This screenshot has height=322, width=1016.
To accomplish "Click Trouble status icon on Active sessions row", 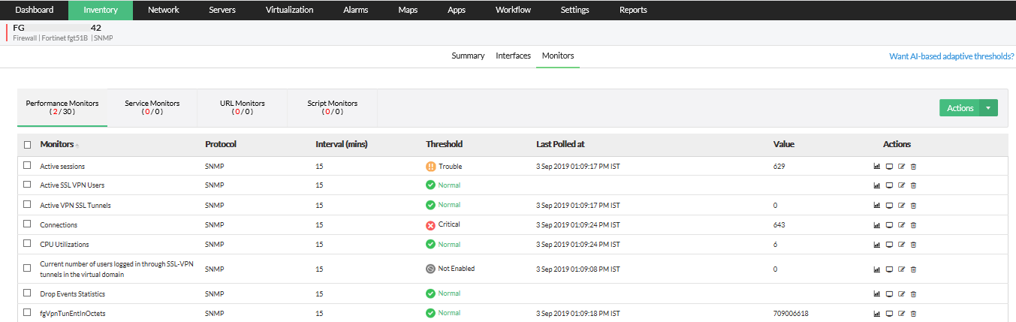I will click(x=430, y=167).
